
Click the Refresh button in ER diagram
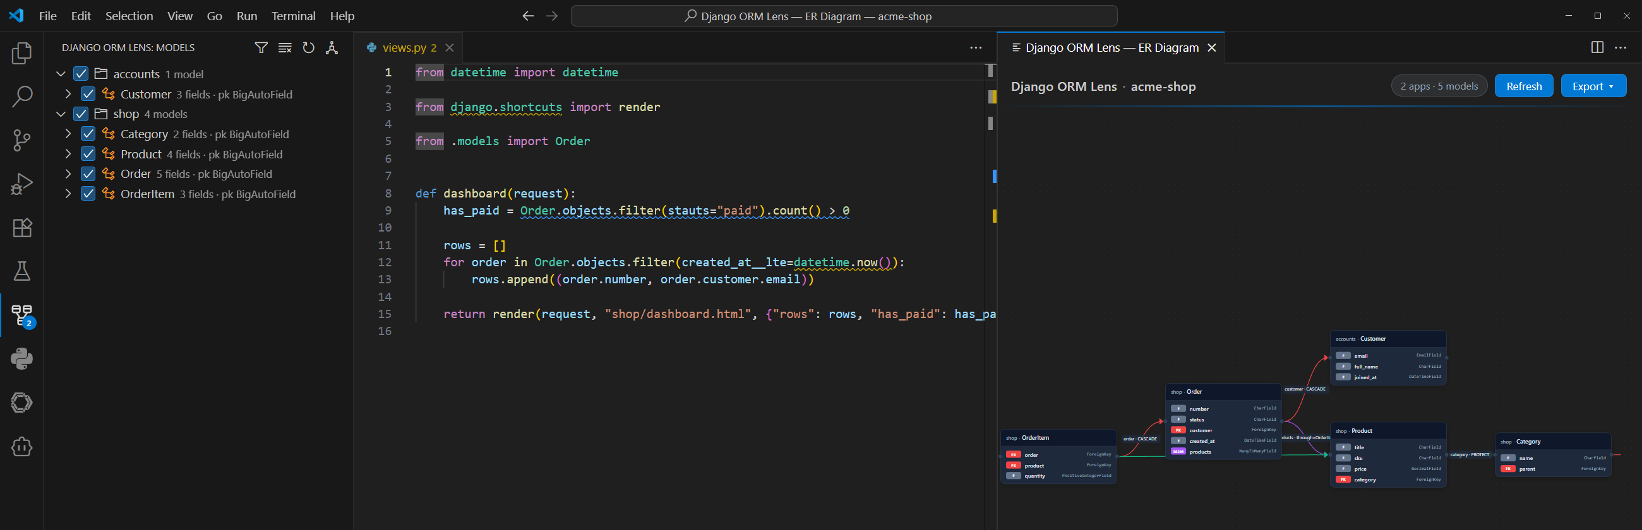point(1523,86)
